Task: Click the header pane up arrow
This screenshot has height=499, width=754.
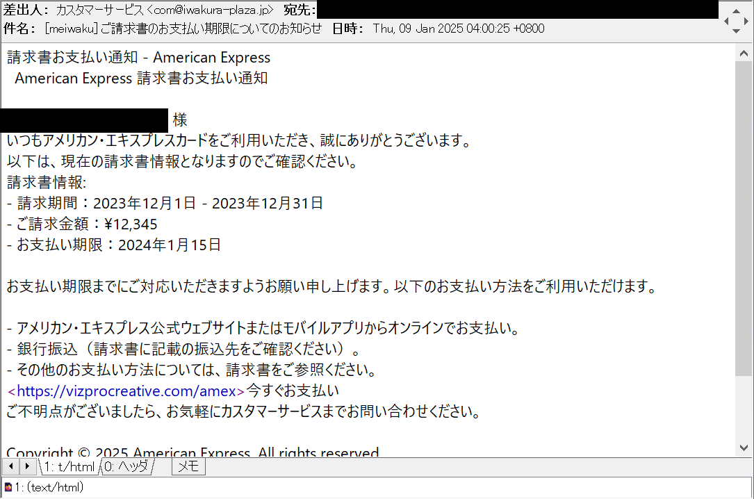Action: coord(736,11)
